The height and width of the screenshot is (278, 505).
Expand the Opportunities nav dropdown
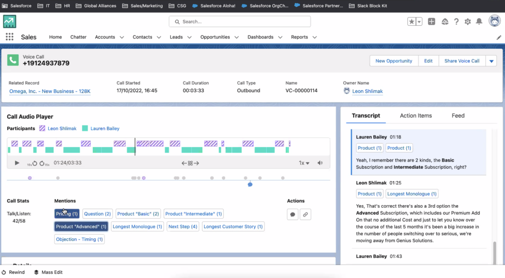(x=237, y=37)
